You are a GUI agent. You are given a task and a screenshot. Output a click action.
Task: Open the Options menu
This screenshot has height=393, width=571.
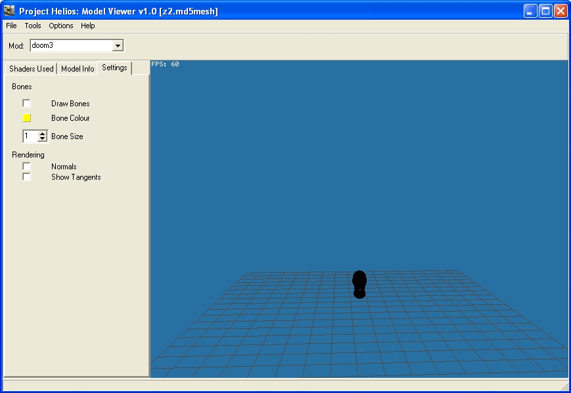coord(61,26)
